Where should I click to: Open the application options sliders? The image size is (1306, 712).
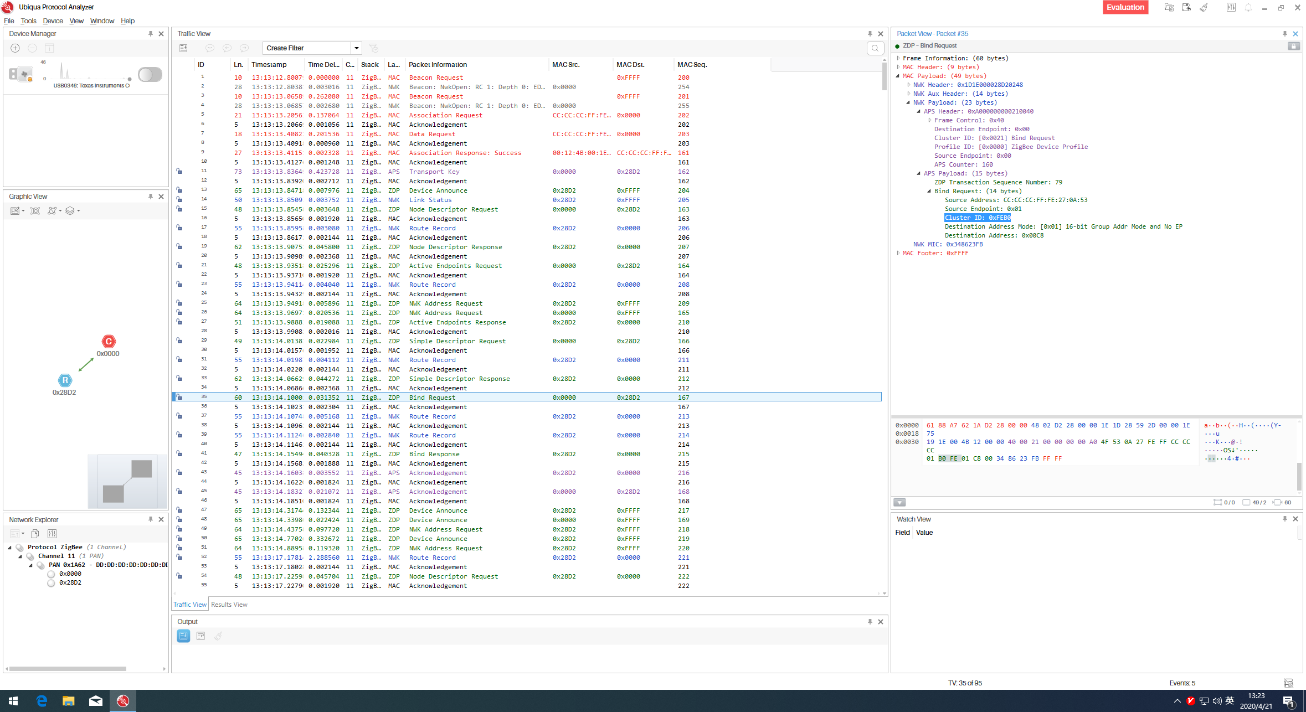(1231, 7)
